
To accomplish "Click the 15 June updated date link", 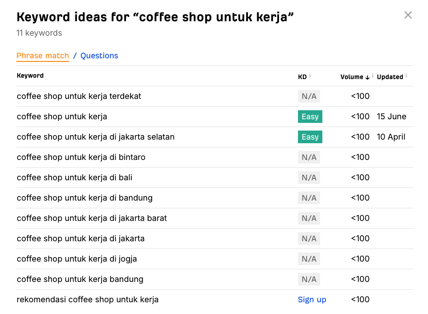I will pos(391,116).
